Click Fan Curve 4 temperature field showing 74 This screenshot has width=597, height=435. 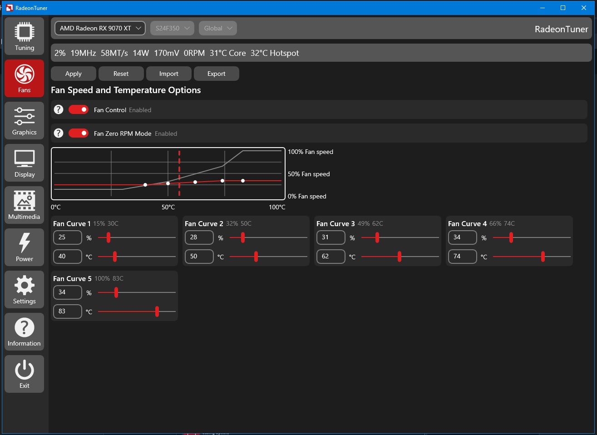click(463, 257)
